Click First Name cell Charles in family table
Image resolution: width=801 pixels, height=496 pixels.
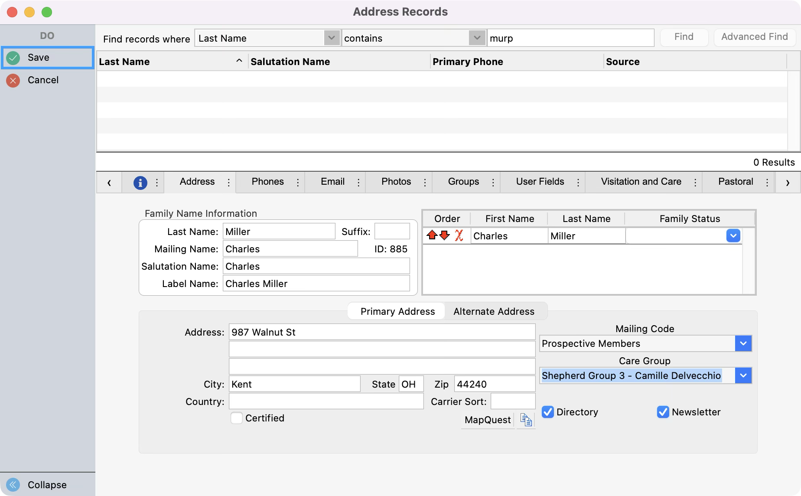509,236
